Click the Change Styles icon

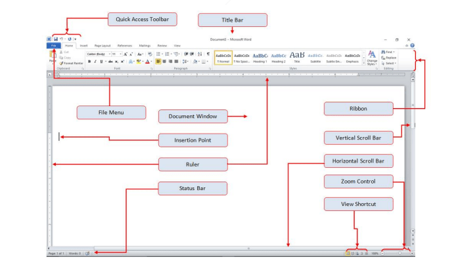click(372, 58)
